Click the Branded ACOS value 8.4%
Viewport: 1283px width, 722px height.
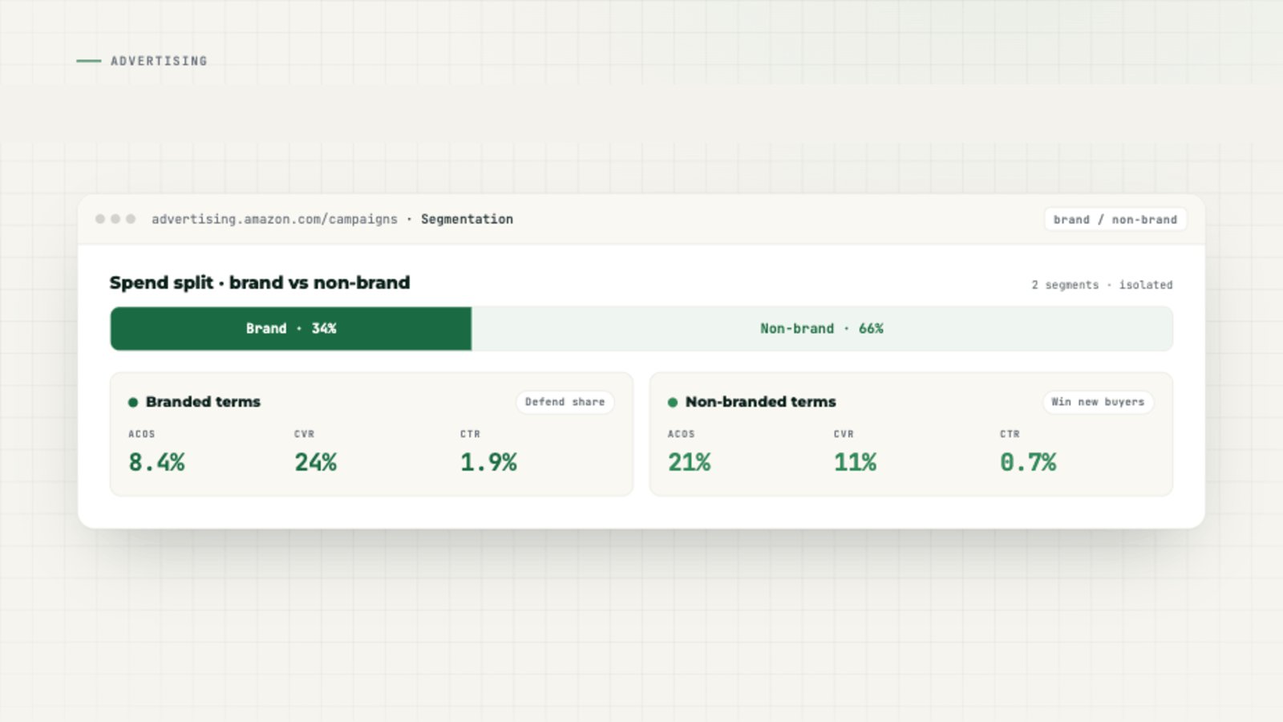156,462
